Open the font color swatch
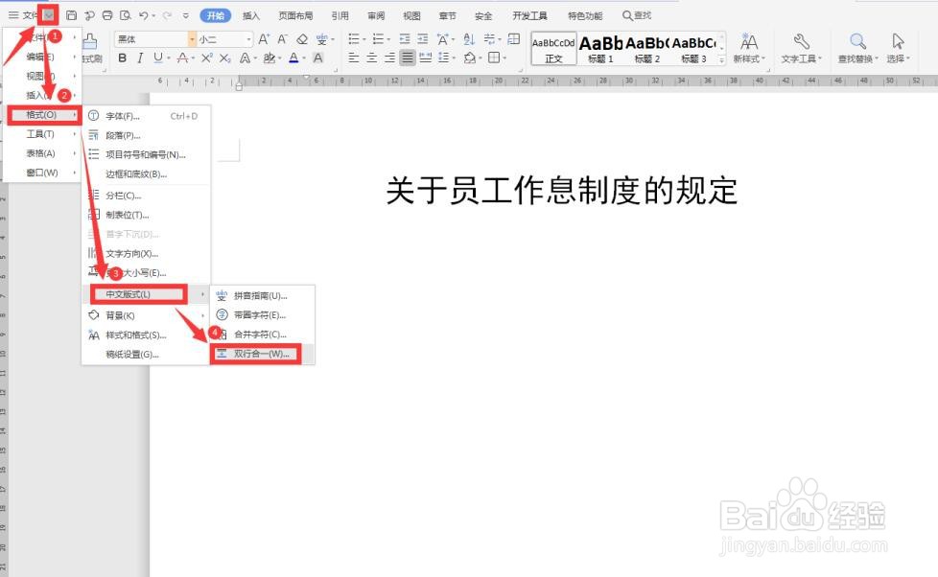The image size is (938, 577). [293, 58]
